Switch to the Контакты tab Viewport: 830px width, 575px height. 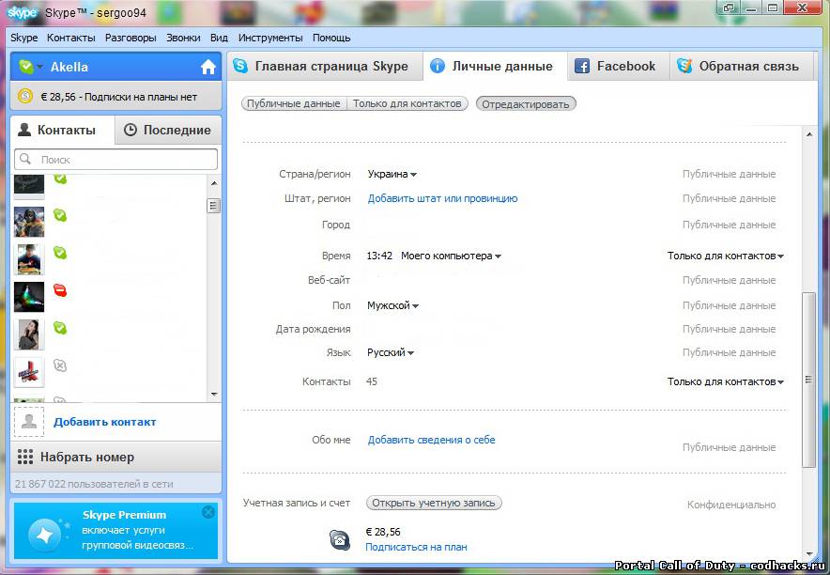point(62,130)
